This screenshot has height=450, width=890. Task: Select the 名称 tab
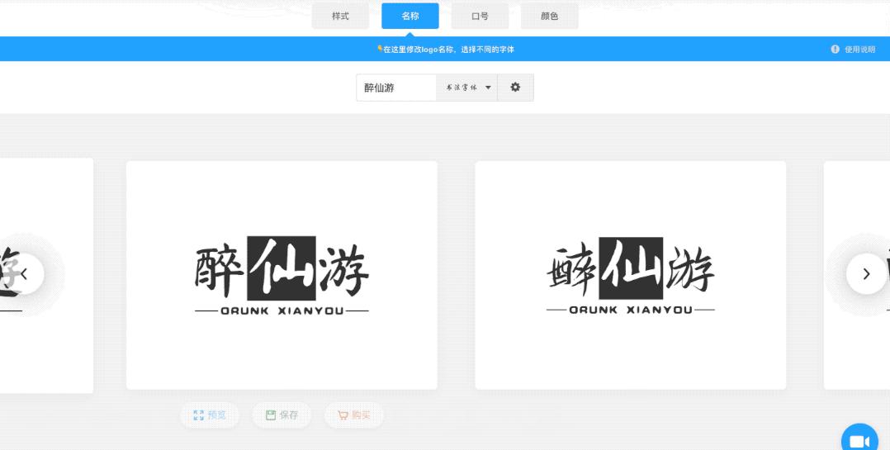[x=409, y=16]
